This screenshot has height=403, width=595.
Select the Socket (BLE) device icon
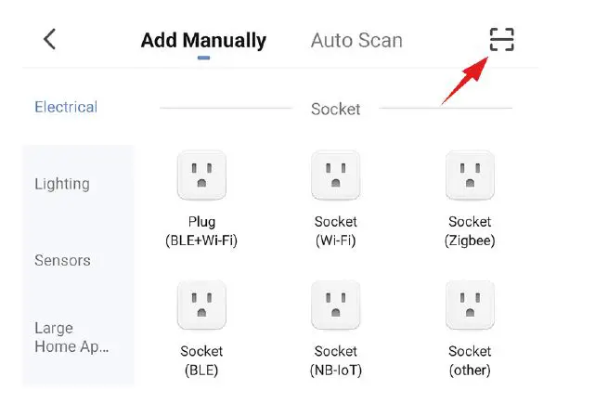point(201,305)
